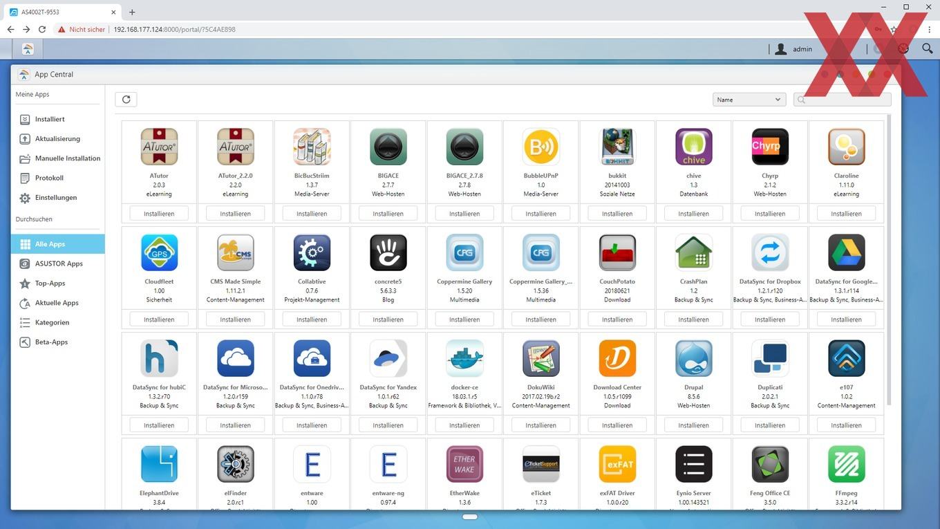The image size is (940, 529).
Task: Open App Central Einstellungen
Action: [x=57, y=198]
